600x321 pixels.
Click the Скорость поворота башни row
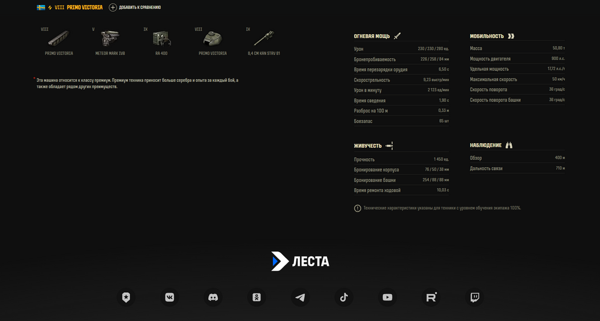coord(517,100)
